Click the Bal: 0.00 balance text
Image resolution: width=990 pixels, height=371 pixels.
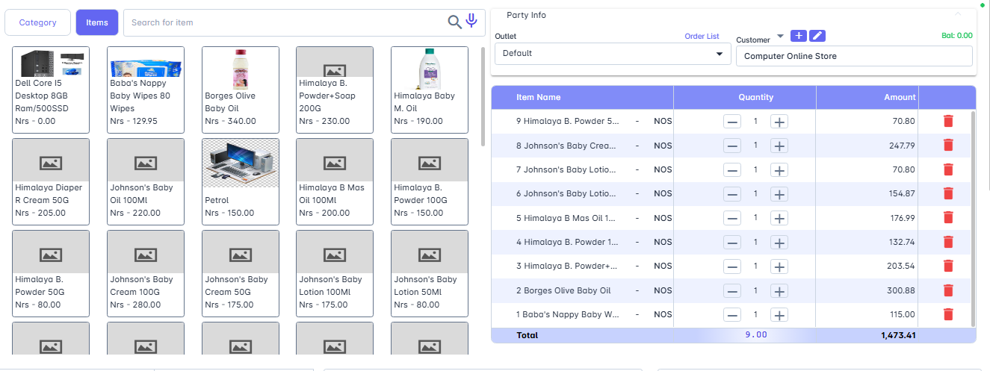coord(957,35)
